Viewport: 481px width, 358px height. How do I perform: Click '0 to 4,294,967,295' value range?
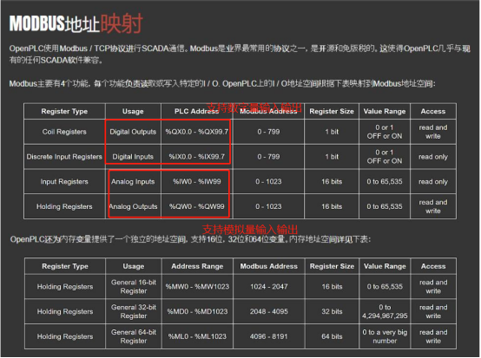coord(385,311)
